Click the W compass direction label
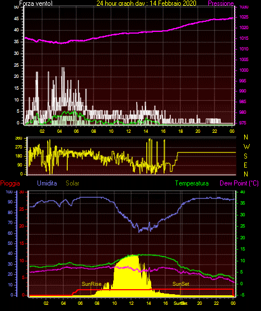The height and width of the screenshot is (311, 261). (246, 147)
